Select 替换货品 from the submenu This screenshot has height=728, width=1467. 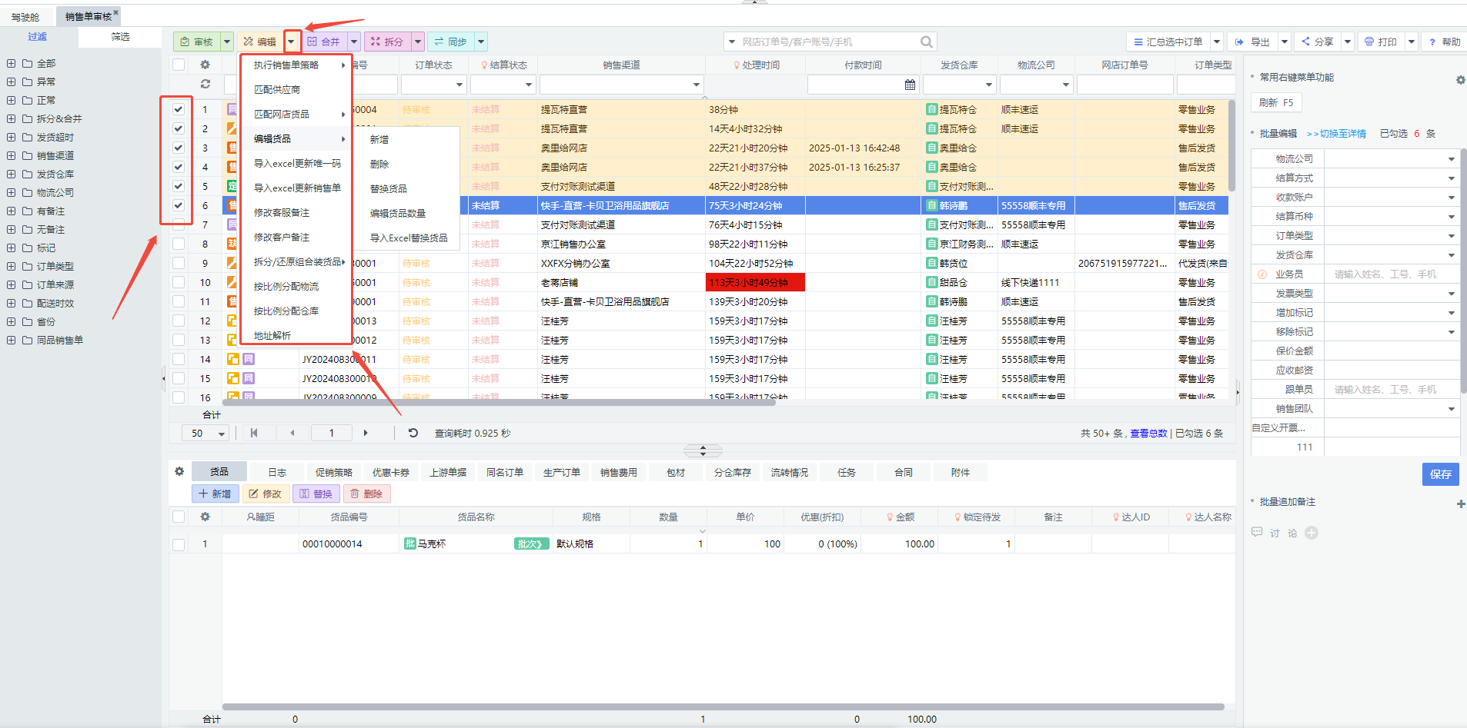[389, 188]
